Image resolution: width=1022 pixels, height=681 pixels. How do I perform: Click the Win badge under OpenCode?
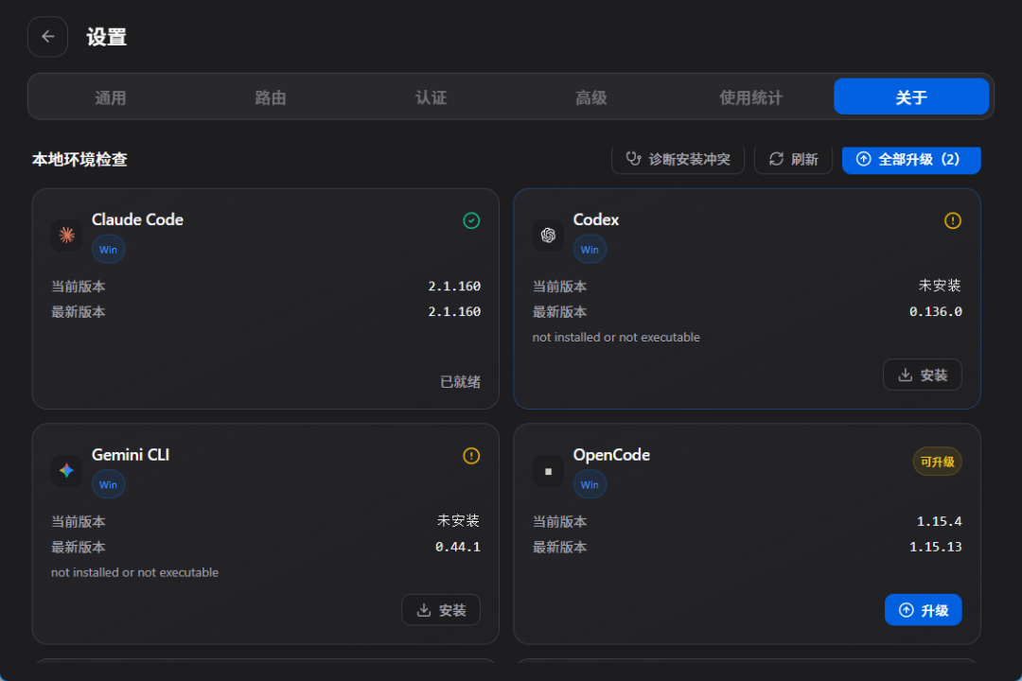[590, 485]
